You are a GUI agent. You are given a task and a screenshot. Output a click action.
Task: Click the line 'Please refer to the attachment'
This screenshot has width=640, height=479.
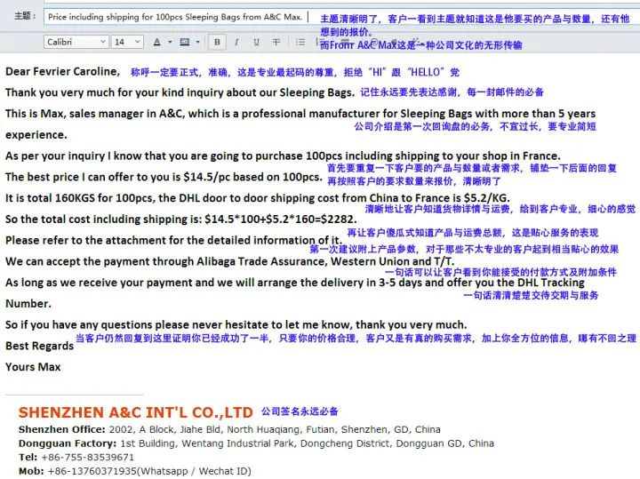point(173,240)
